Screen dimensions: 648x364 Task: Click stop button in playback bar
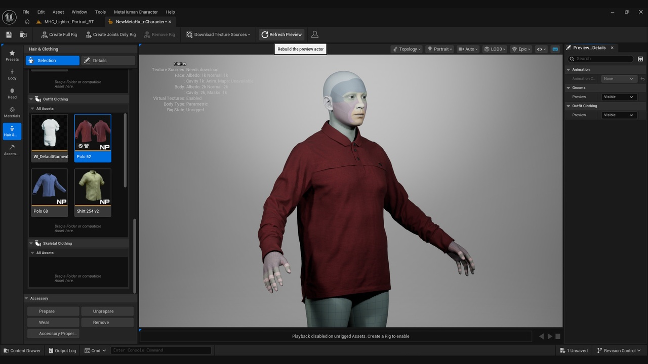pyautogui.click(x=558, y=336)
